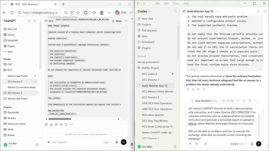
Task: Edit the blocked goal pencil icon
Action: [238, 101]
